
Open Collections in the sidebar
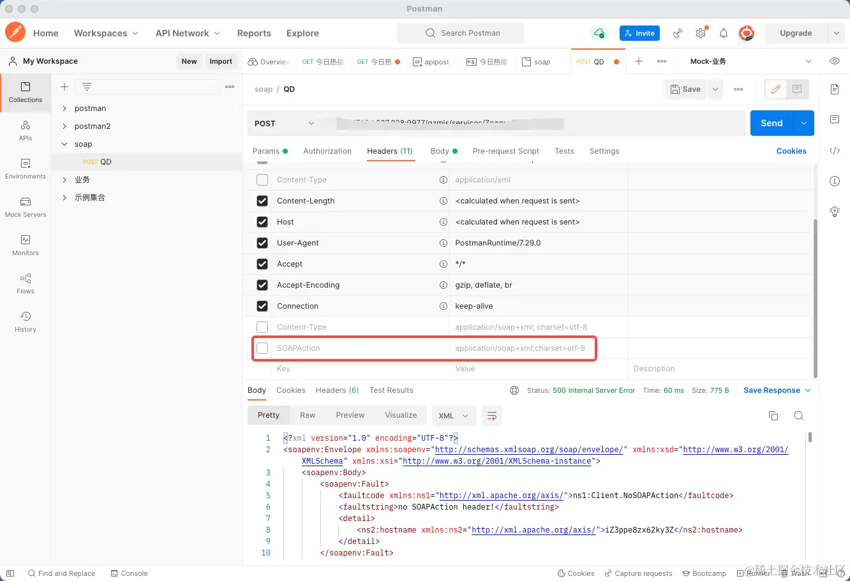coord(26,92)
